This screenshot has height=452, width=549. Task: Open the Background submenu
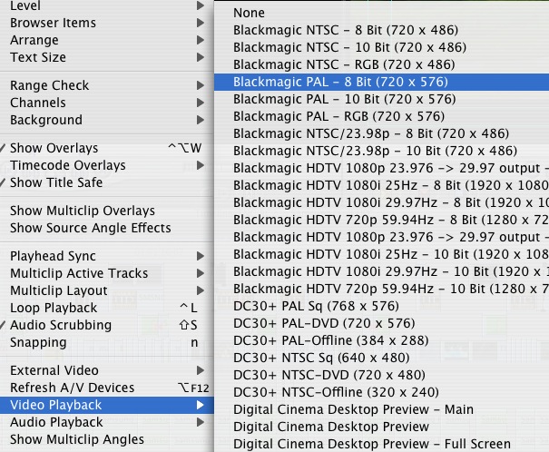tap(107, 120)
